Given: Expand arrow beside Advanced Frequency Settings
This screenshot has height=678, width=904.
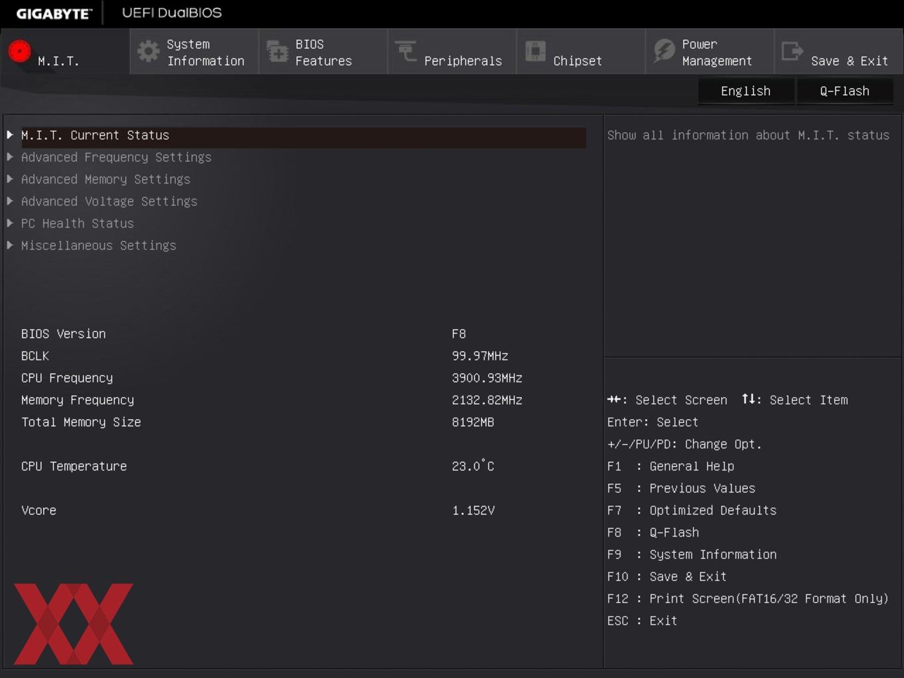Looking at the screenshot, I should pos(10,157).
